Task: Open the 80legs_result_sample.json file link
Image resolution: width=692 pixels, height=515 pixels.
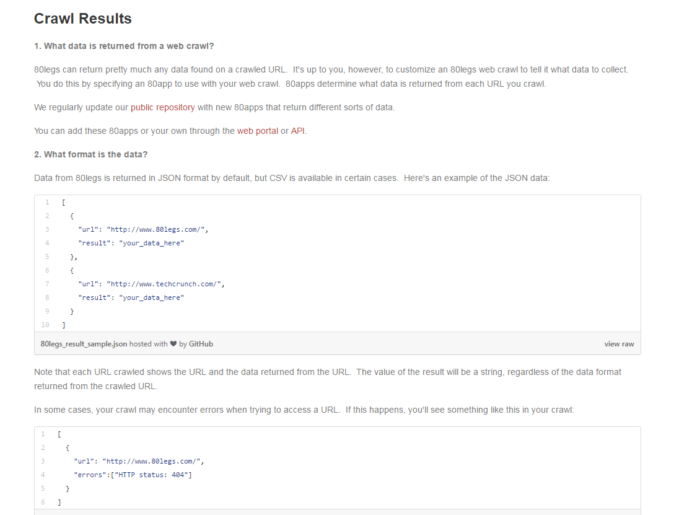Action: pyautogui.click(x=84, y=344)
